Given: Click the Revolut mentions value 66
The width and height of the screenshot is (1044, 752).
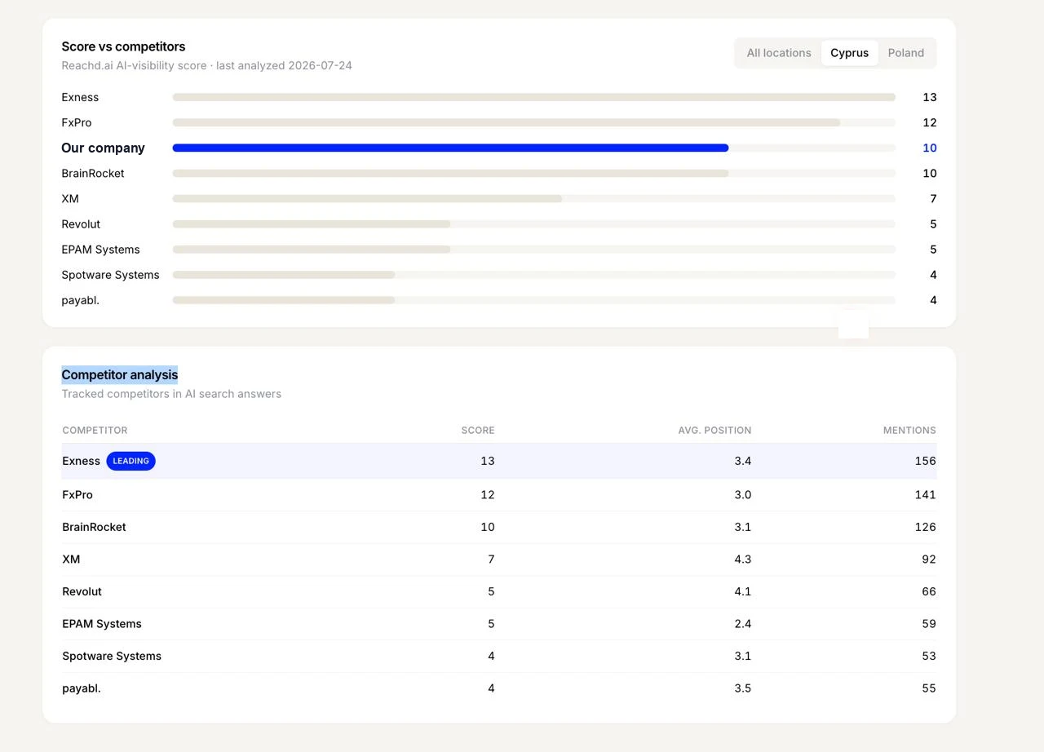Looking at the screenshot, I should click(x=928, y=591).
